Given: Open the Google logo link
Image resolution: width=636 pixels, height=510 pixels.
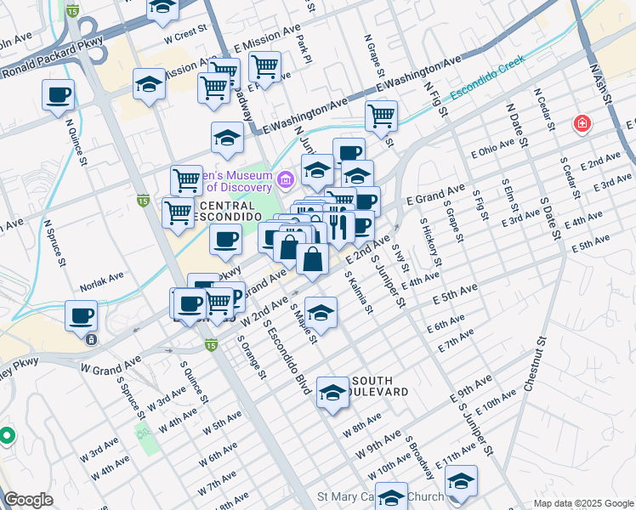Looking at the screenshot, I should tap(28, 500).
